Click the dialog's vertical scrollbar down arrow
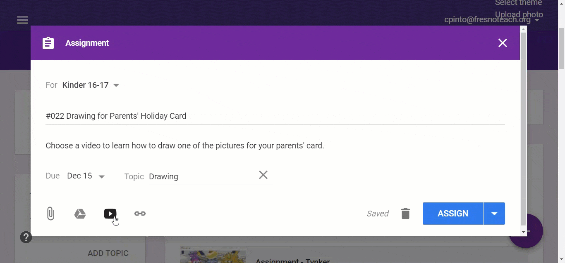This screenshot has height=263, width=565. click(523, 232)
